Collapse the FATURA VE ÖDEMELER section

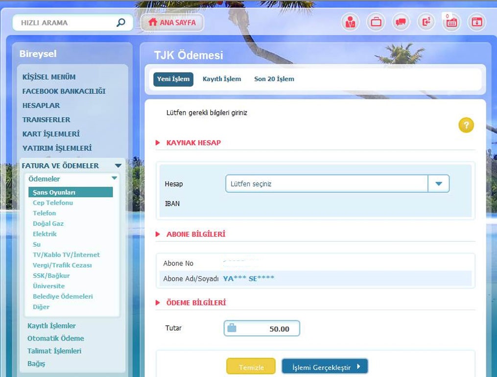[118, 165]
